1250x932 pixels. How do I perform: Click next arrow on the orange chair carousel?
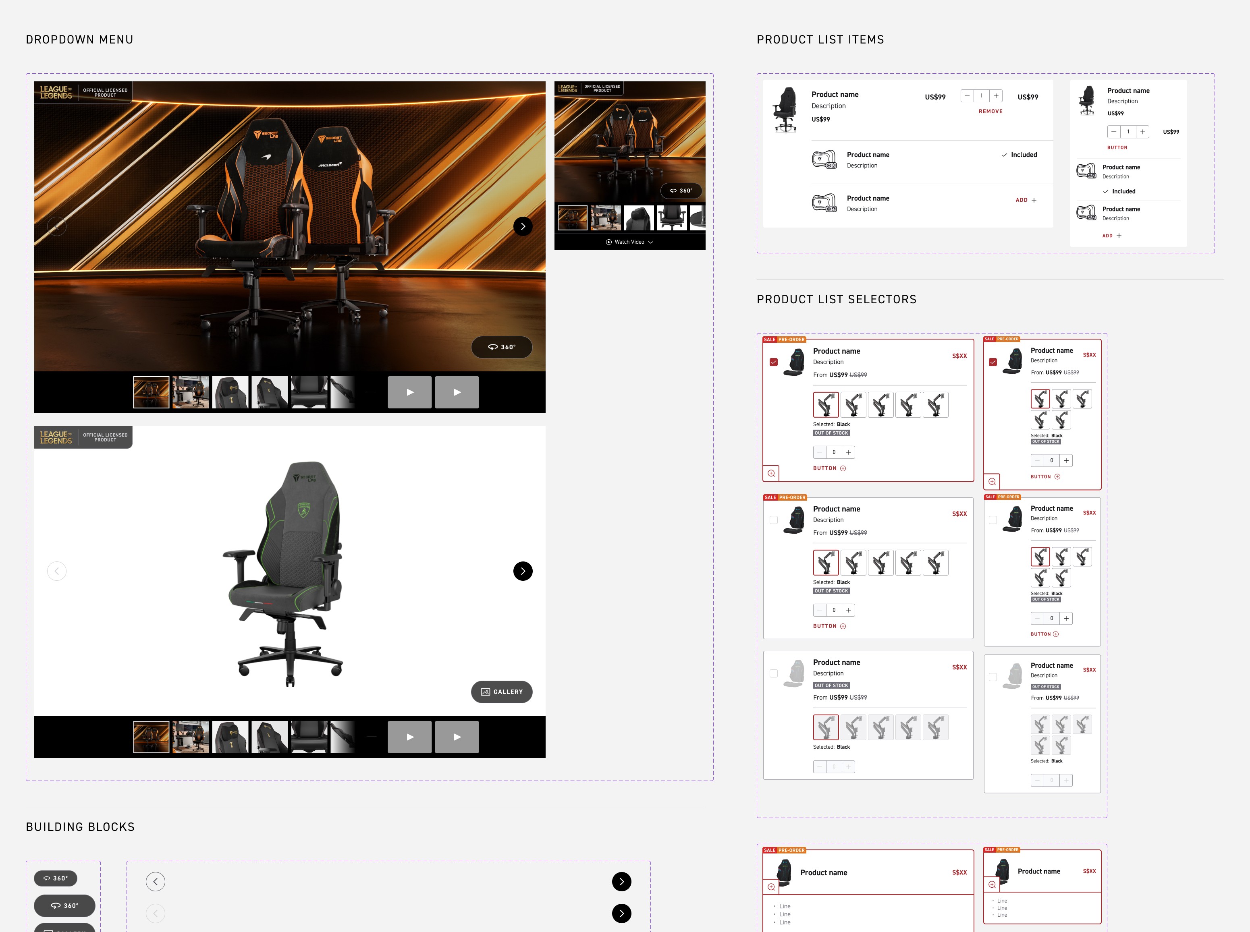[x=523, y=226]
